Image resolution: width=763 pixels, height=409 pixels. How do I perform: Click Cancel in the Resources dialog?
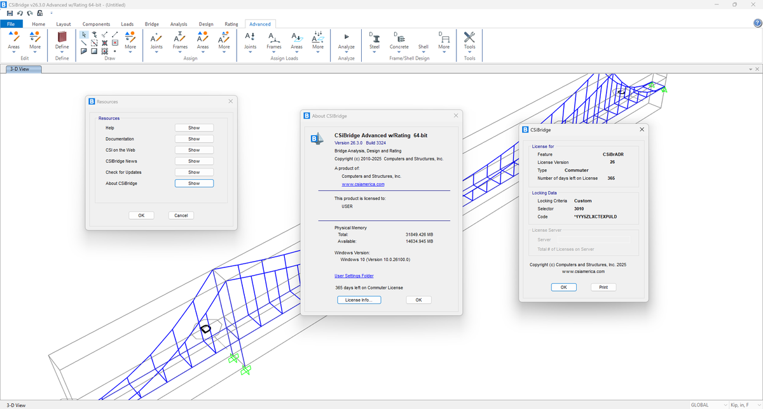coord(181,215)
